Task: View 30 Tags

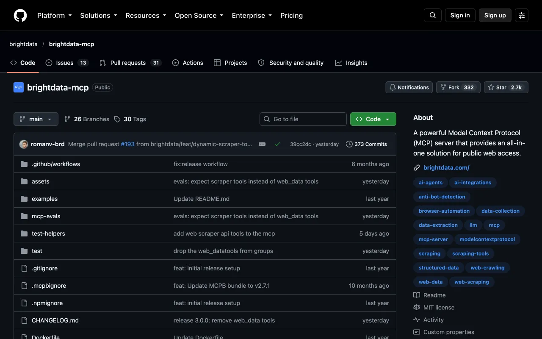Action: [130, 119]
